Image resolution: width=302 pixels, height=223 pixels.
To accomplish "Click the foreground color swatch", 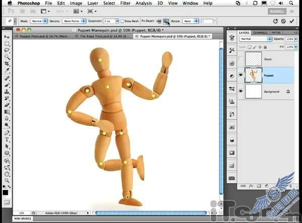I will pos(6,193).
